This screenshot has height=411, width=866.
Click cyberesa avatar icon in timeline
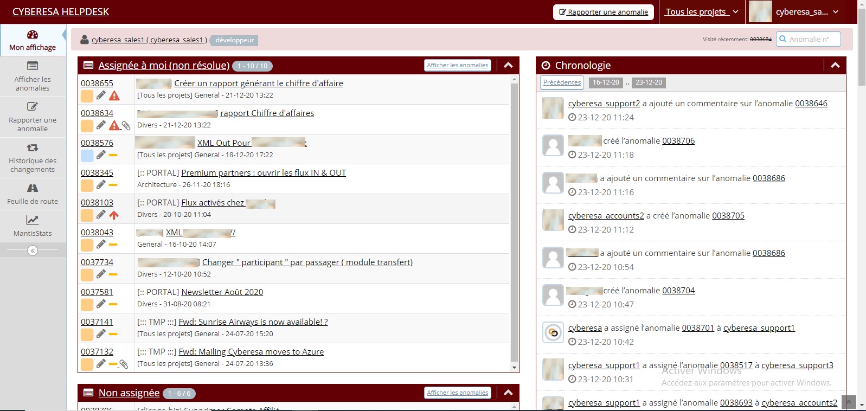coord(553,332)
